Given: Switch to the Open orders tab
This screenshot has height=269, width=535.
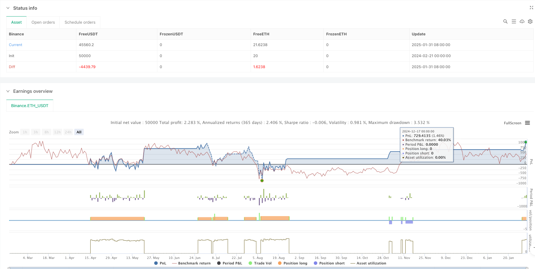Looking at the screenshot, I should pyautogui.click(x=43, y=22).
